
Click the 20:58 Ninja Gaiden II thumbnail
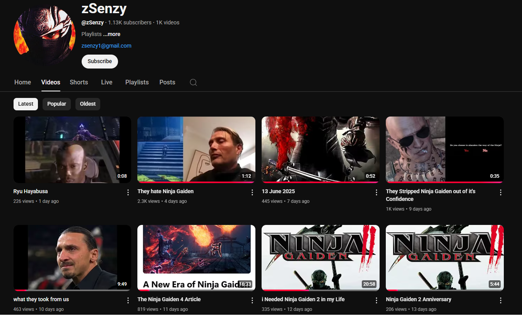click(321, 258)
